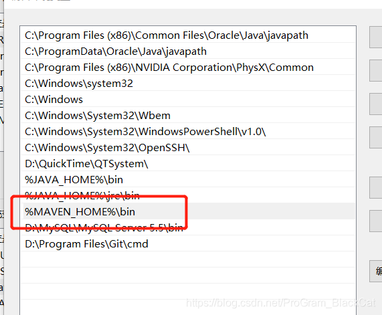Select the WindowsPowerShell v1.0 path entry

(x=188, y=132)
